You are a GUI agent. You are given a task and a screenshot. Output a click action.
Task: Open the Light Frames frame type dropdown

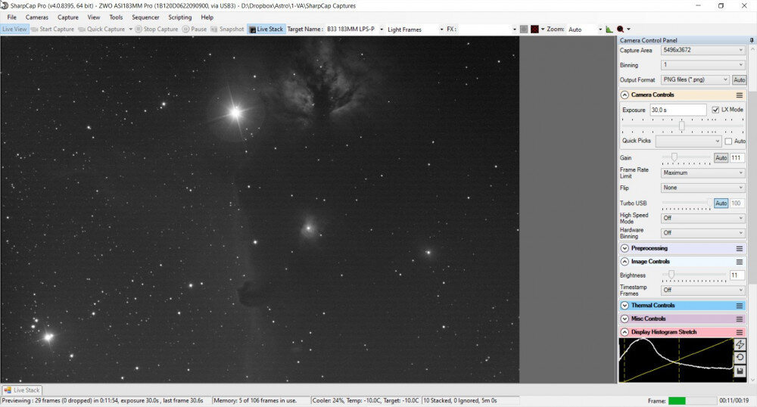(x=415, y=30)
